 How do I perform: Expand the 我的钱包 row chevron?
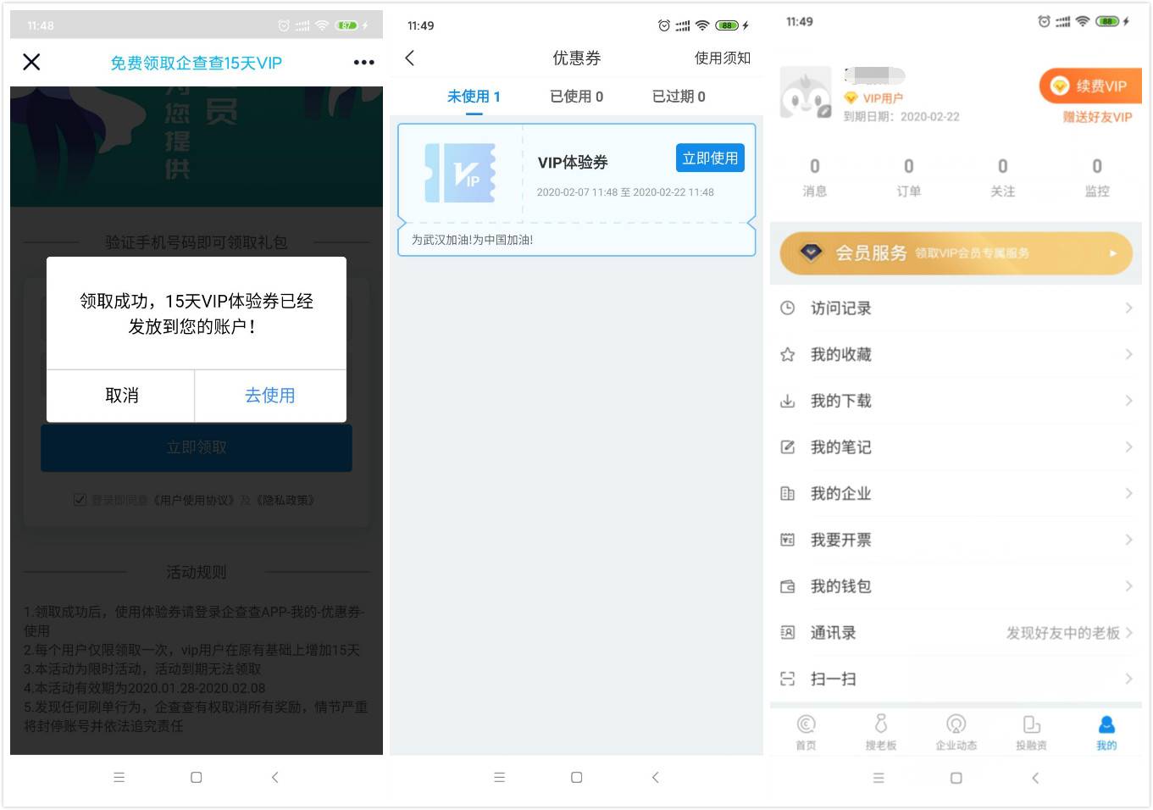(x=1128, y=586)
